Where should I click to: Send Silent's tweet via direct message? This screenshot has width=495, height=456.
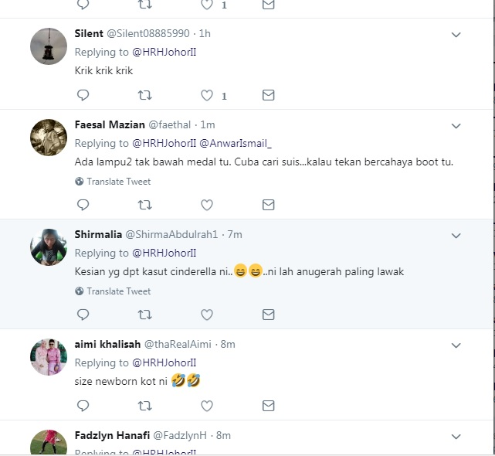coord(268,95)
